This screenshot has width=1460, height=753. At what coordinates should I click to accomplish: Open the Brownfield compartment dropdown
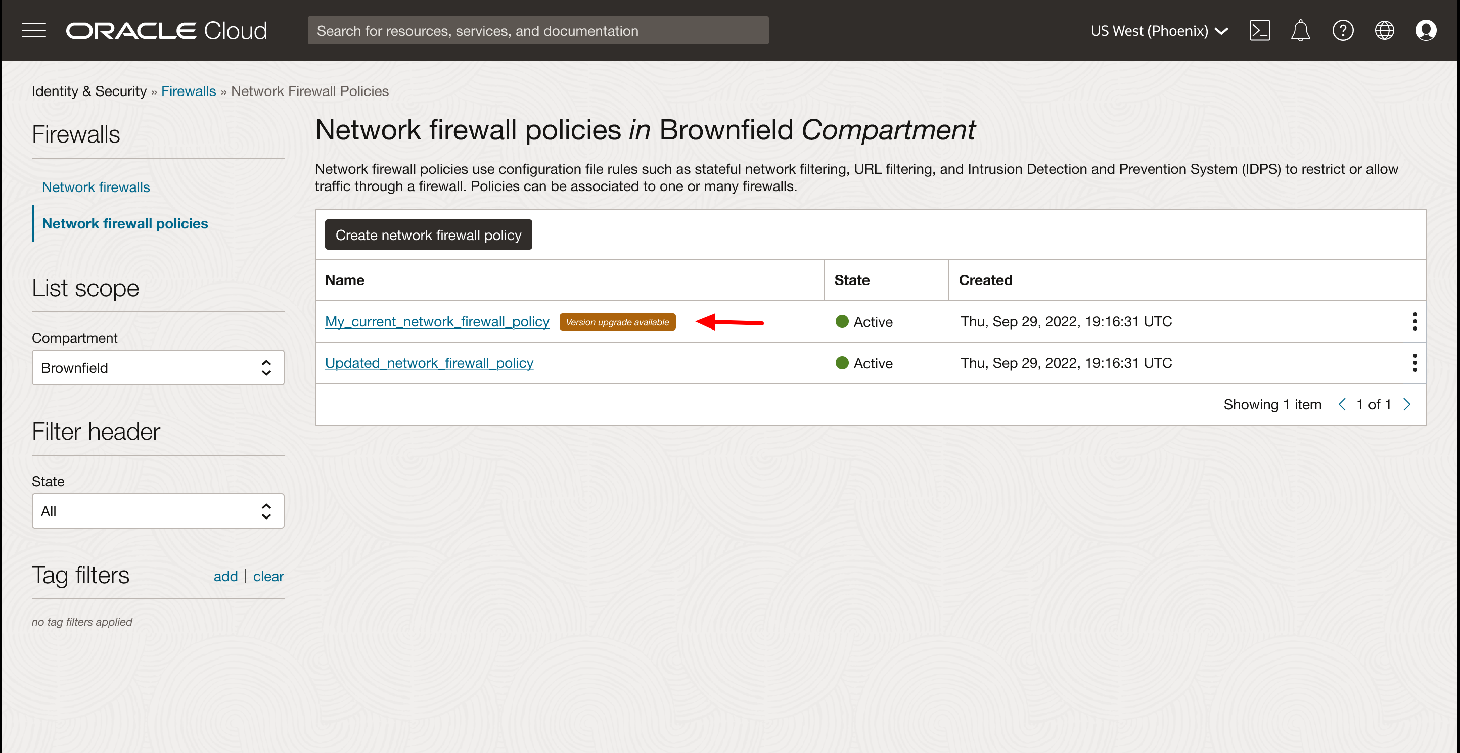coord(158,368)
